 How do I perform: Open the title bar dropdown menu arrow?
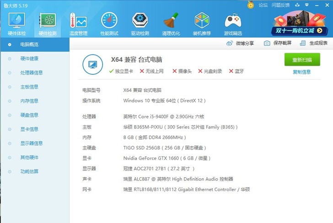tap(307, 5)
